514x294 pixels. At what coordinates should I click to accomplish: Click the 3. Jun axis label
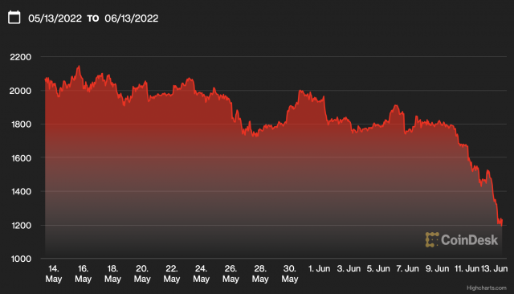[x=349, y=269]
